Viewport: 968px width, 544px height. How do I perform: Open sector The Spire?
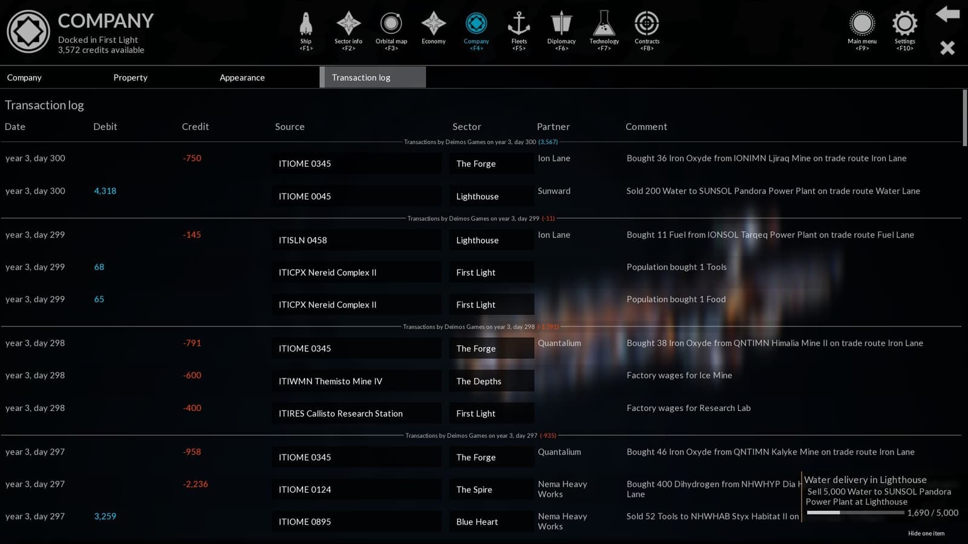tap(491, 490)
